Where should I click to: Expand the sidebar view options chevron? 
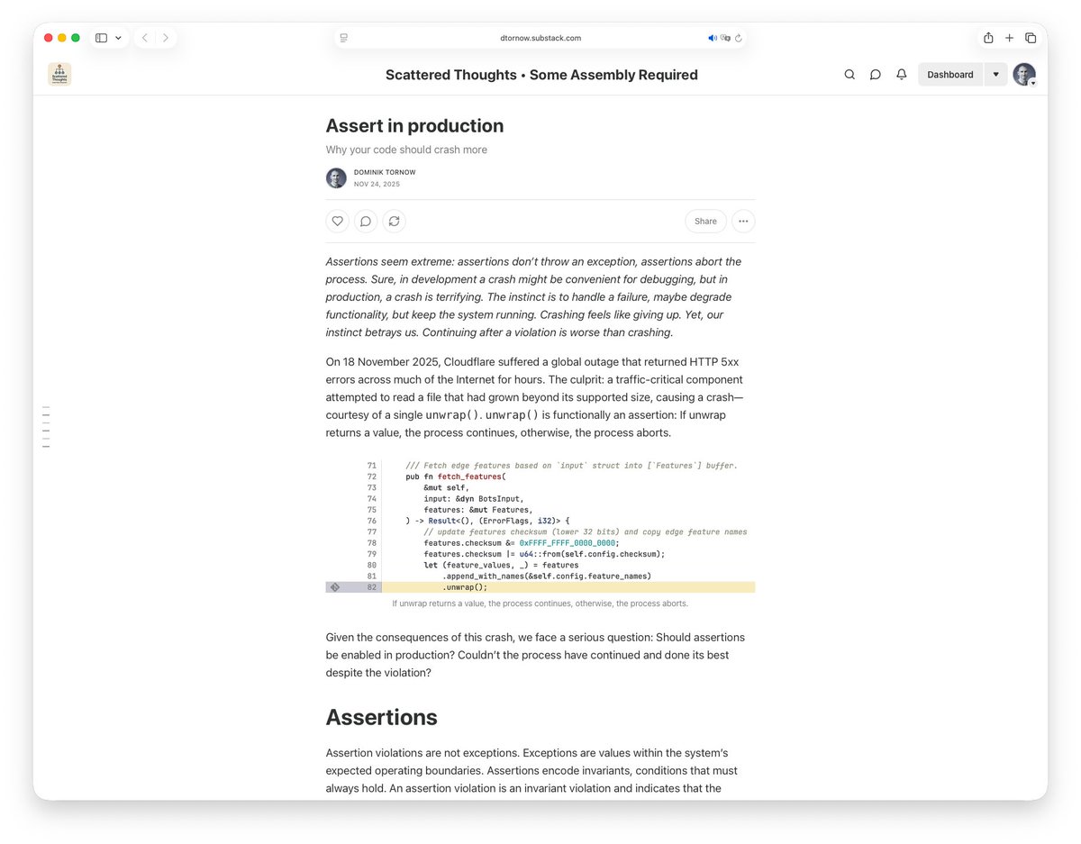point(116,38)
